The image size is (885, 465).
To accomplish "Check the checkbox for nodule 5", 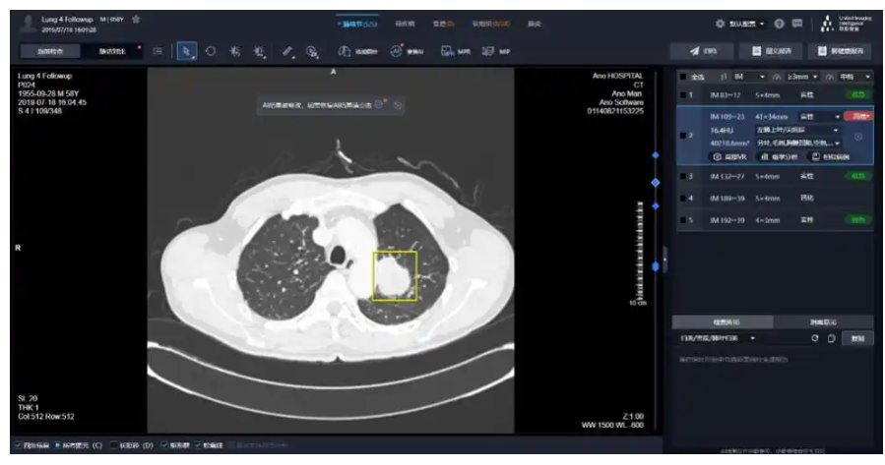I will [683, 220].
